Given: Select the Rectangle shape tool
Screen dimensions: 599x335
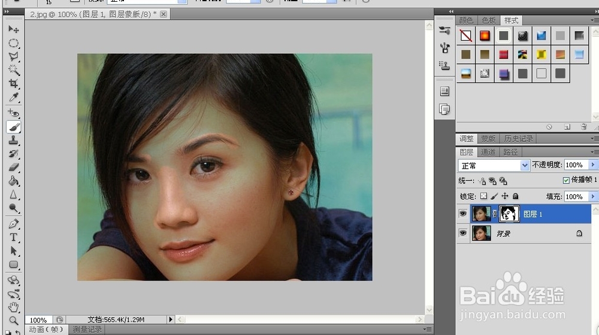Looking at the screenshot, I should 13,265.
